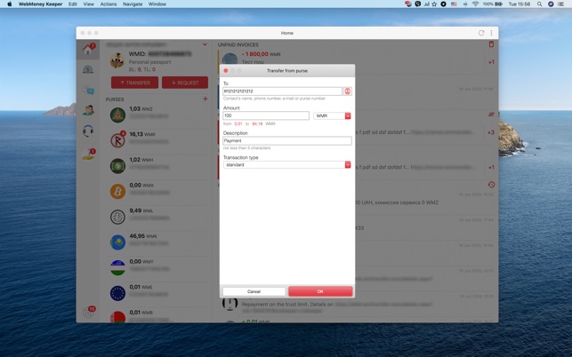Click the plus icon to add a purse
Screen dimensions: 572x357
tap(205, 99)
